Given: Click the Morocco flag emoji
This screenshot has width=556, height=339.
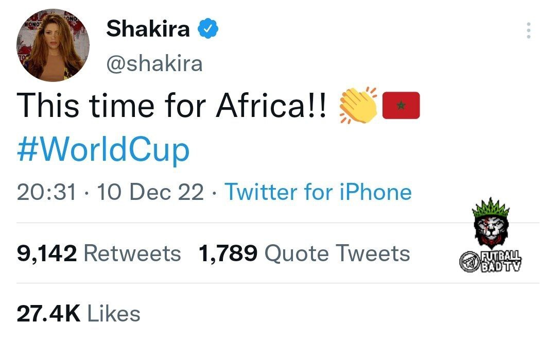Looking at the screenshot, I should pos(401,105).
